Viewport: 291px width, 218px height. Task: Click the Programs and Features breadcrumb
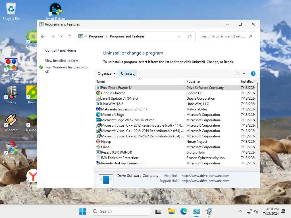pos(127,36)
